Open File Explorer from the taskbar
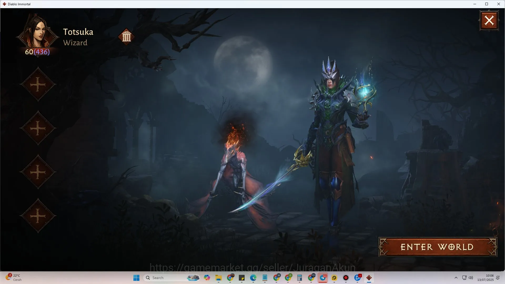This screenshot has height=284, width=505. click(x=219, y=278)
